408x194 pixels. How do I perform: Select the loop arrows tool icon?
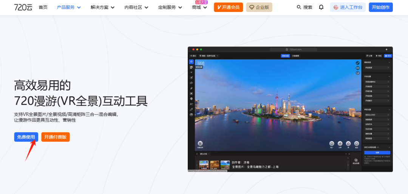pyautogui.click(x=191, y=83)
